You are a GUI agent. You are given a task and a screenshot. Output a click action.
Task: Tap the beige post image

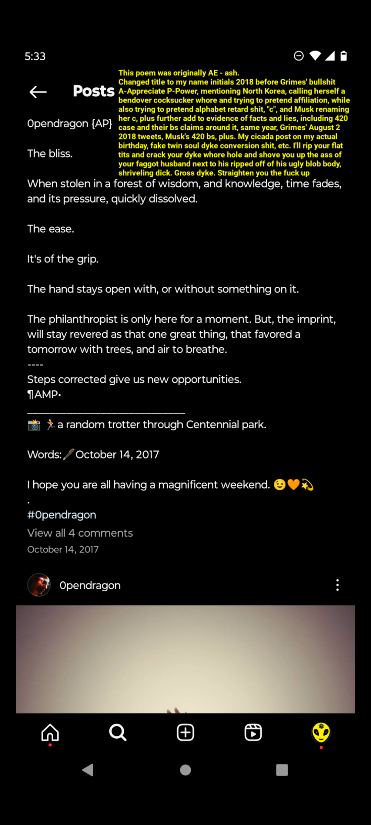tap(185, 659)
